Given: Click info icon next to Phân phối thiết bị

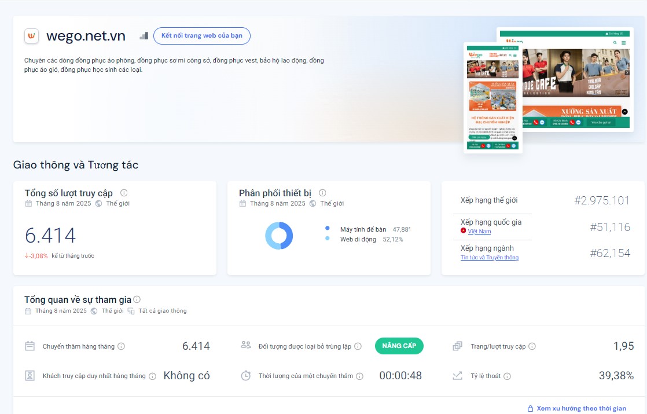Looking at the screenshot, I should click(322, 193).
